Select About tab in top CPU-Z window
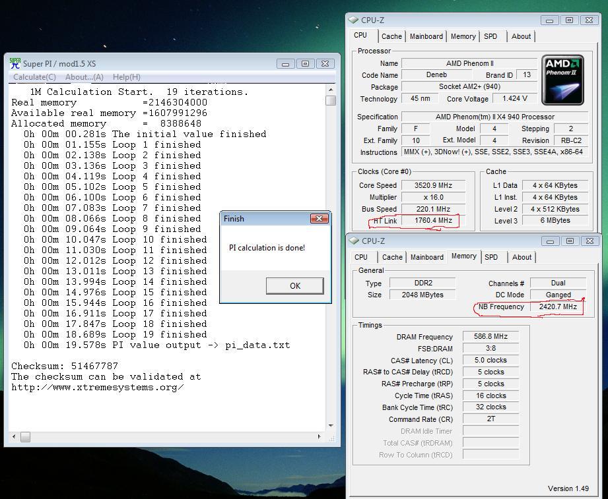Image resolution: width=608 pixels, height=499 pixels. tap(521, 36)
